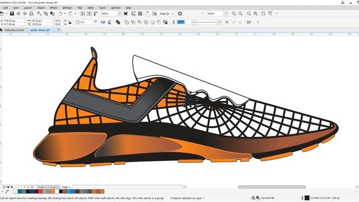Expand the Snap To dropdown
359x202 pixels.
[173, 13]
